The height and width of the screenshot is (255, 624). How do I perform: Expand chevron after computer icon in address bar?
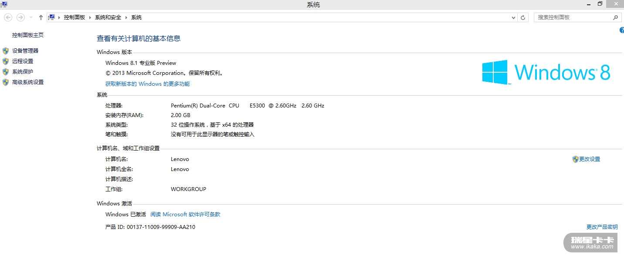click(59, 17)
